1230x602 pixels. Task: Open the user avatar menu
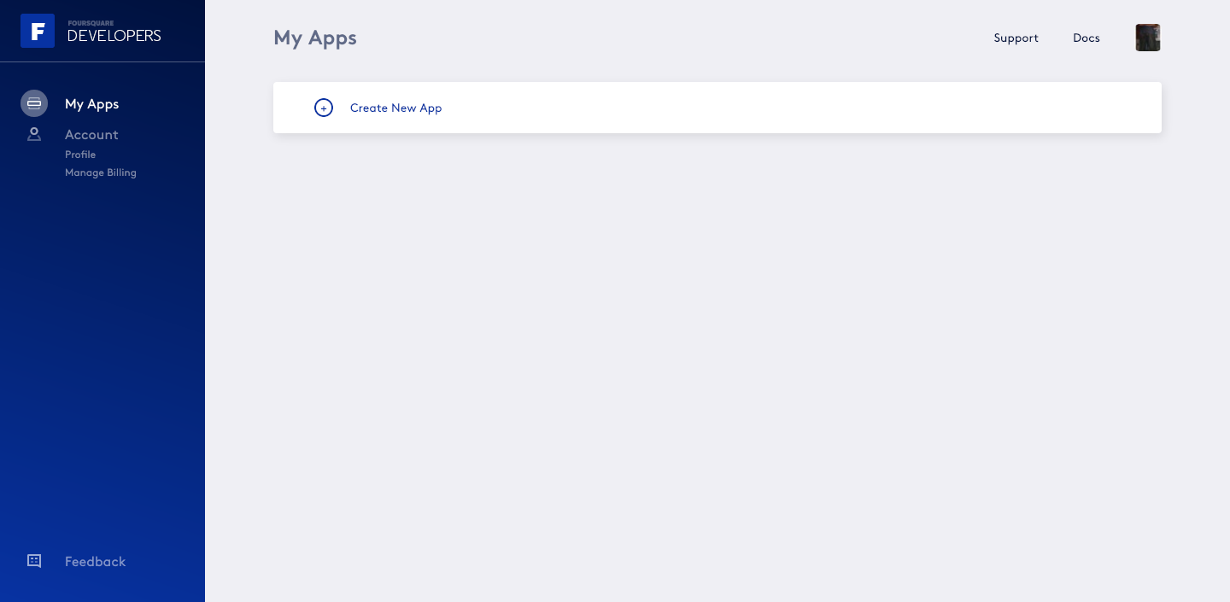pyautogui.click(x=1148, y=38)
